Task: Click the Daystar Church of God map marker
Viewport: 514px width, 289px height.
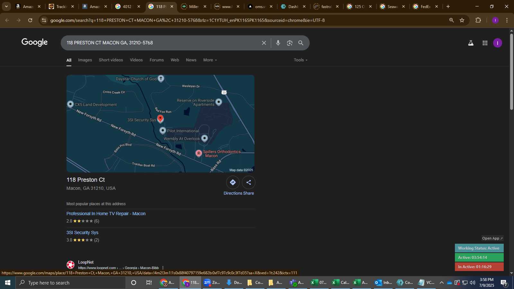Action: (x=161, y=78)
